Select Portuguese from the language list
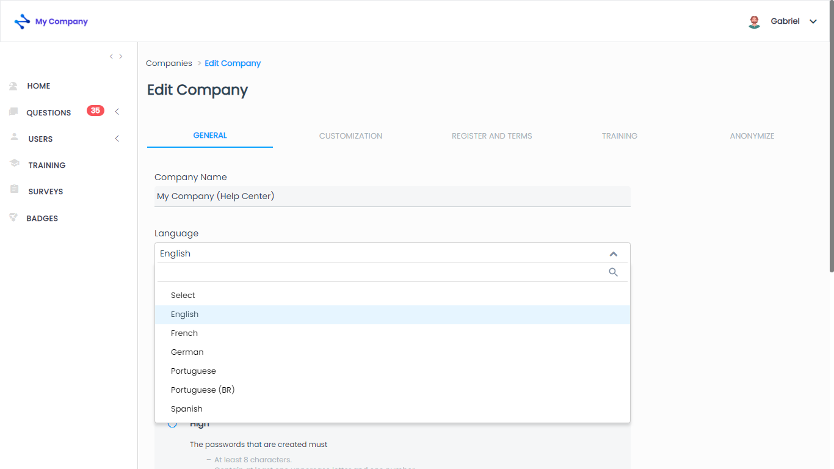Image resolution: width=834 pixels, height=469 pixels. [x=393, y=371]
